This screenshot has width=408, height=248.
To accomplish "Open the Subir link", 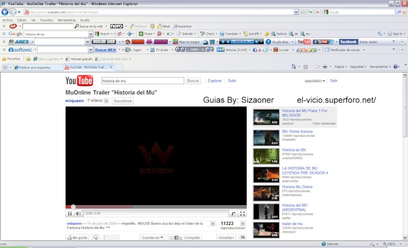I will 232,81.
